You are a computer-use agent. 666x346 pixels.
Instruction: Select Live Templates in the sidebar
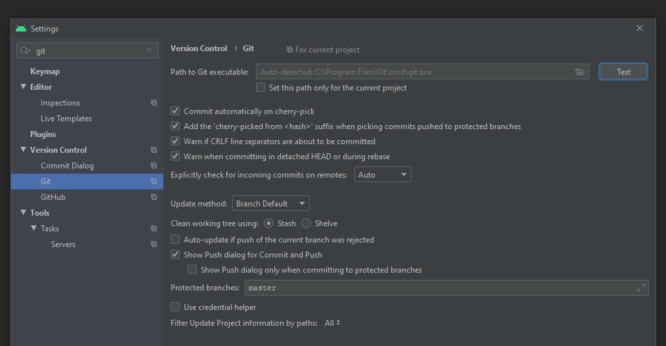66,119
